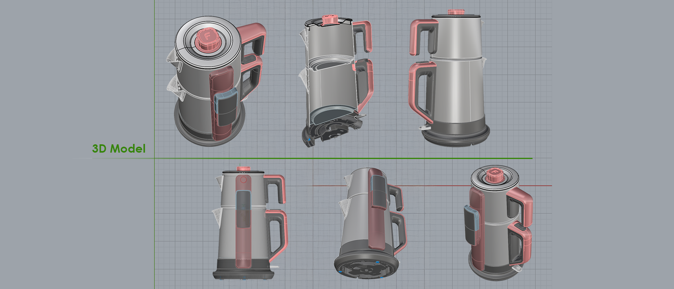Screen dimensions: 674x289
Task: Select the bottom-left front view kettle model
Action: tap(250, 223)
